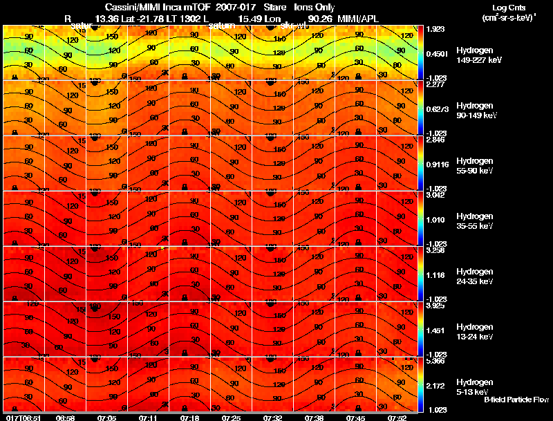Click the 5.366 colorbar maximum value
The width and height of the screenshot is (553, 421).
coord(435,361)
